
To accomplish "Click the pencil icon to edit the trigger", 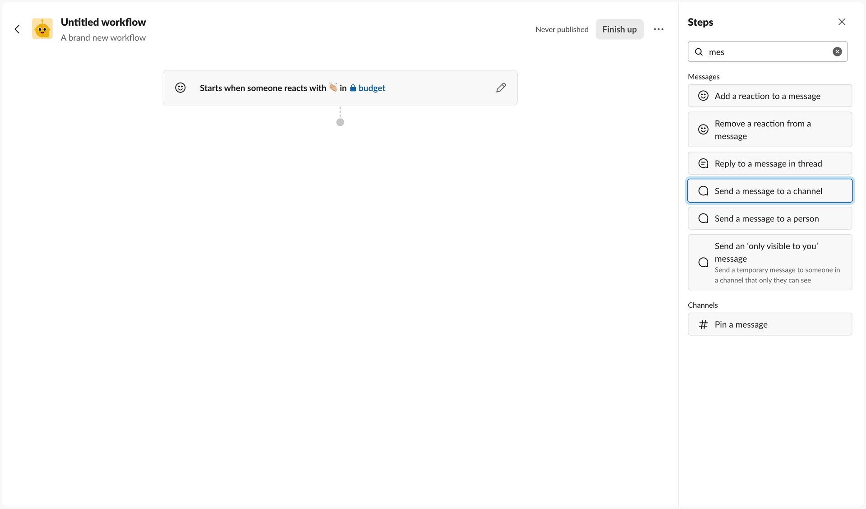I will click(501, 88).
